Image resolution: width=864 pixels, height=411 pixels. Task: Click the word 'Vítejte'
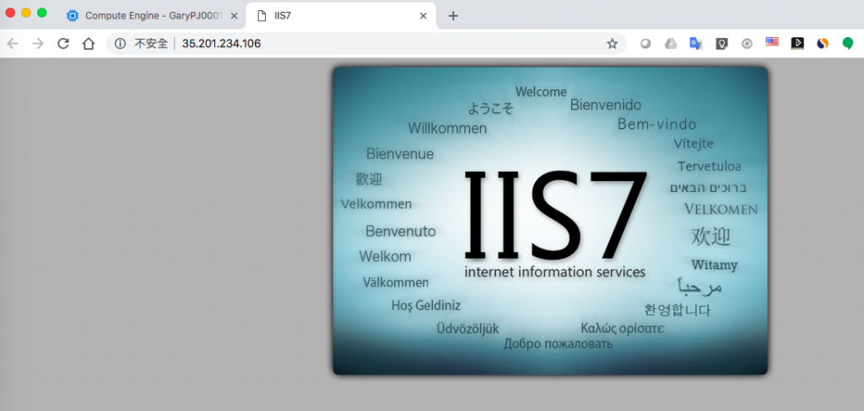(694, 144)
